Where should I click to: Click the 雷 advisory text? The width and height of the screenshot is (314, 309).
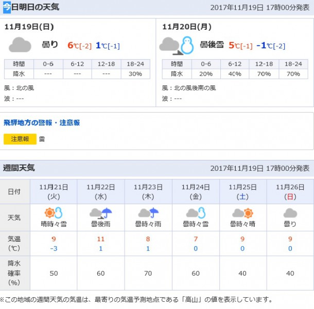pyautogui.click(x=42, y=139)
